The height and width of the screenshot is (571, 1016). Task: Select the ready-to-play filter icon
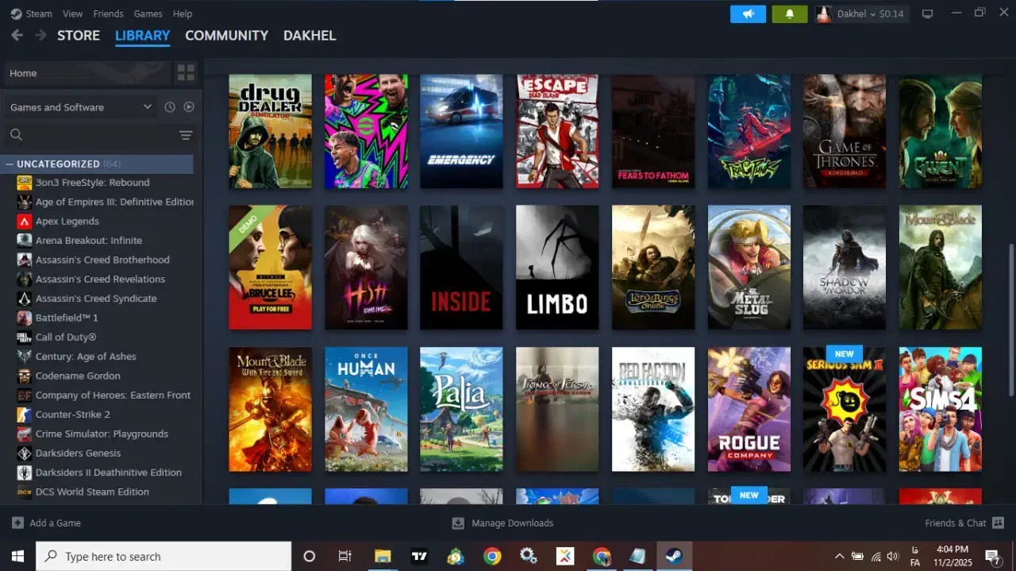pos(188,106)
